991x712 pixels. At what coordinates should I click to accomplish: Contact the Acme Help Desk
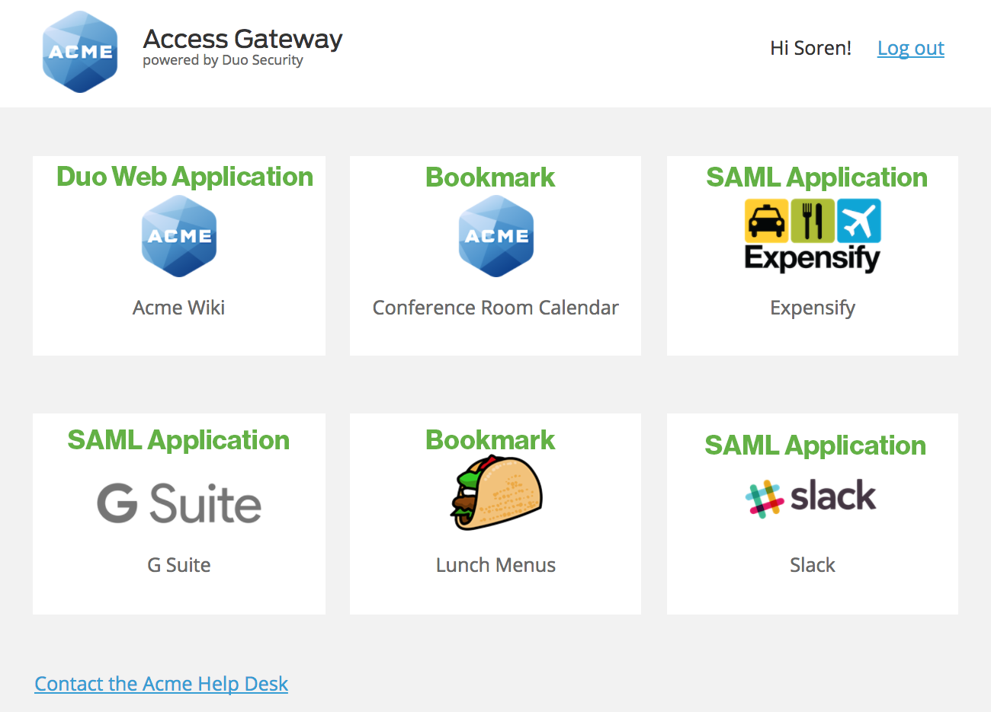[x=161, y=683]
